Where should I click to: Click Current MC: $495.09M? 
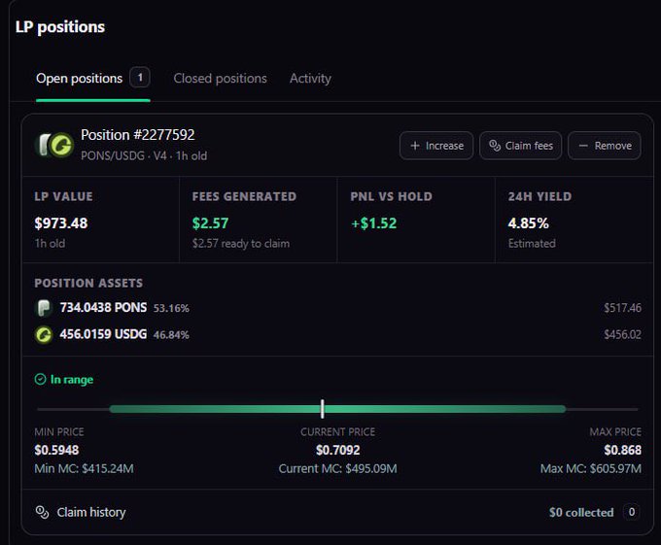pos(337,469)
